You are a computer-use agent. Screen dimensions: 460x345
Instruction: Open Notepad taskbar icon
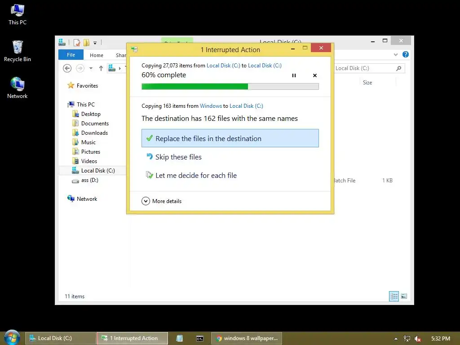(180, 338)
